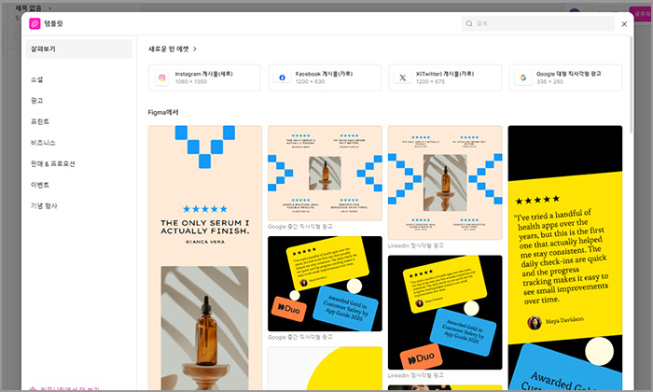Viewport: 653px width, 392px height.
Task: Click the user avatar behind the dialog
Action: [x=575, y=10]
